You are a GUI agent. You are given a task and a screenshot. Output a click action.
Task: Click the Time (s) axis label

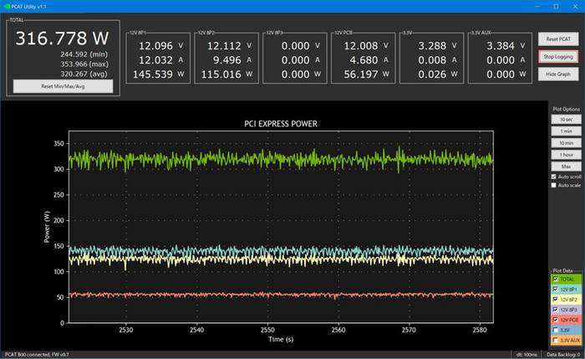(x=281, y=339)
